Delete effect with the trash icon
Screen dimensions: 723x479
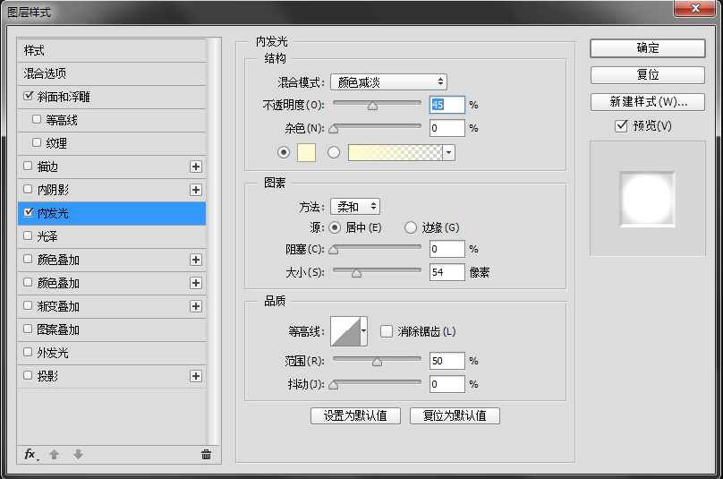click(206, 455)
